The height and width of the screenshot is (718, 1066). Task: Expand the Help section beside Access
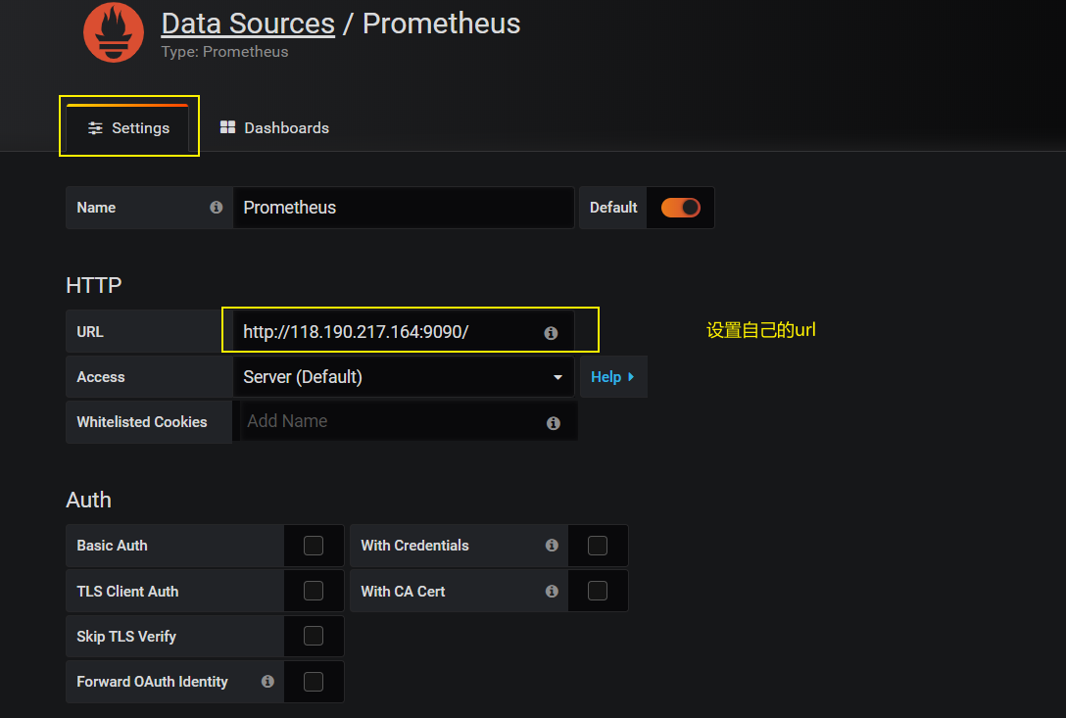[612, 377]
